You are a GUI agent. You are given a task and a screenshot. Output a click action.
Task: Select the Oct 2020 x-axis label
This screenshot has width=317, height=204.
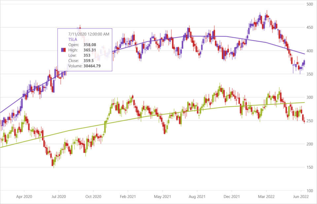93,196
